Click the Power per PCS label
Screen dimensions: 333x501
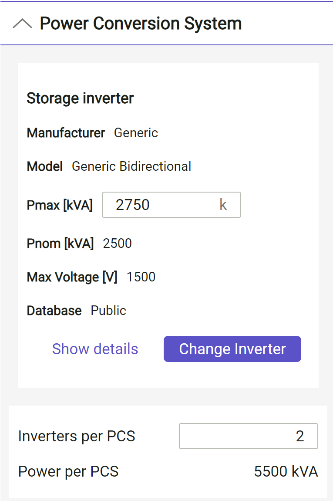coord(68,471)
